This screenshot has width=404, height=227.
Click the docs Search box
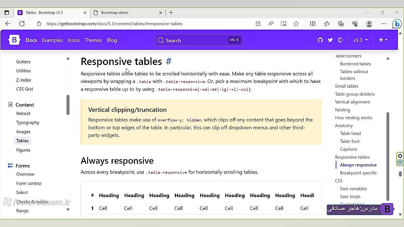click(x=199, y=40)
